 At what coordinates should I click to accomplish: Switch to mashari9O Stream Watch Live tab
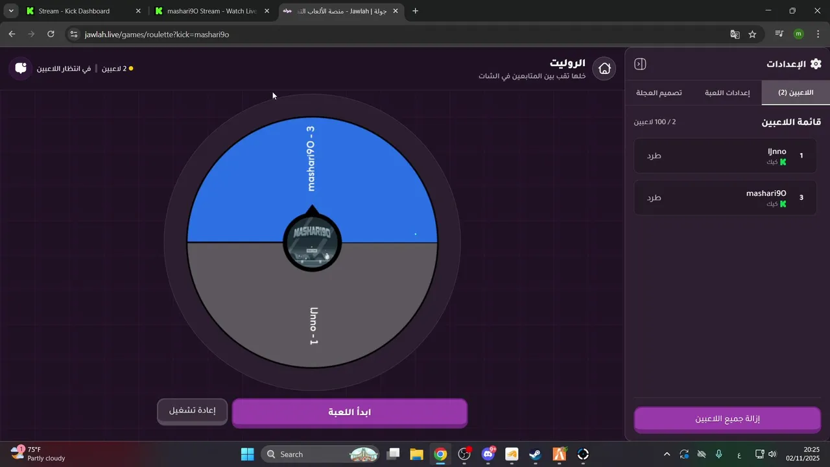point(211,11)
